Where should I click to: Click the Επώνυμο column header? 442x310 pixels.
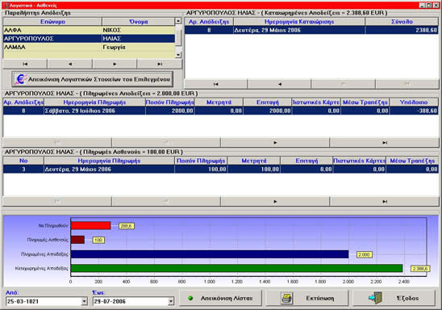click(x=52, y=22)
